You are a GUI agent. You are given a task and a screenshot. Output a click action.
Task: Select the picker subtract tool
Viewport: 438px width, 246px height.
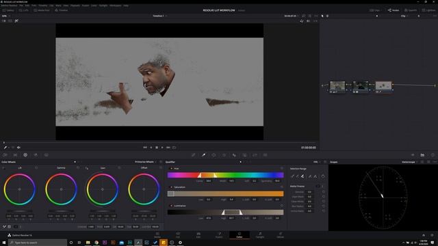coord(298,176)
